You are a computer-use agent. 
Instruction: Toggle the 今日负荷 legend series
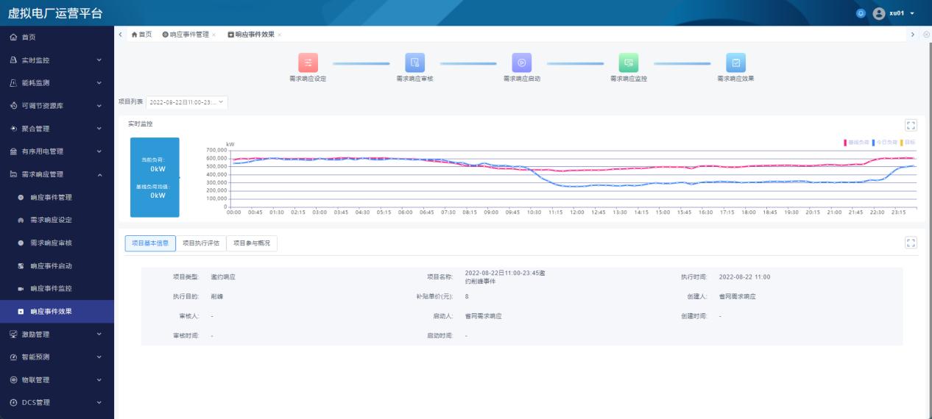(x=884, y=142)
